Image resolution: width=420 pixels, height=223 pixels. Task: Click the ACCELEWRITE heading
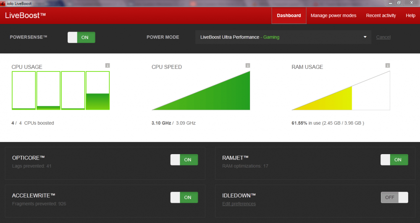click(34, 196)
